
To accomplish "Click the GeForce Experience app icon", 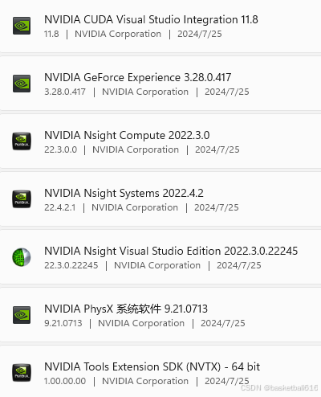I will pos(22,84).
